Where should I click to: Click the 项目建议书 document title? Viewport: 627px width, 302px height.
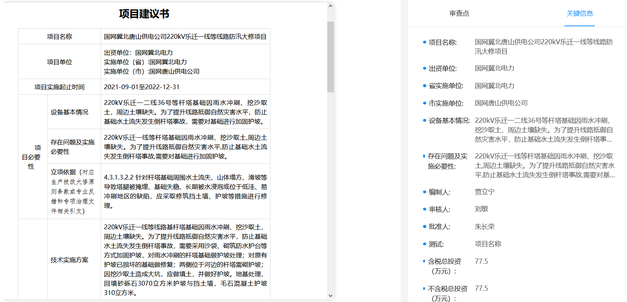point(144,14)
